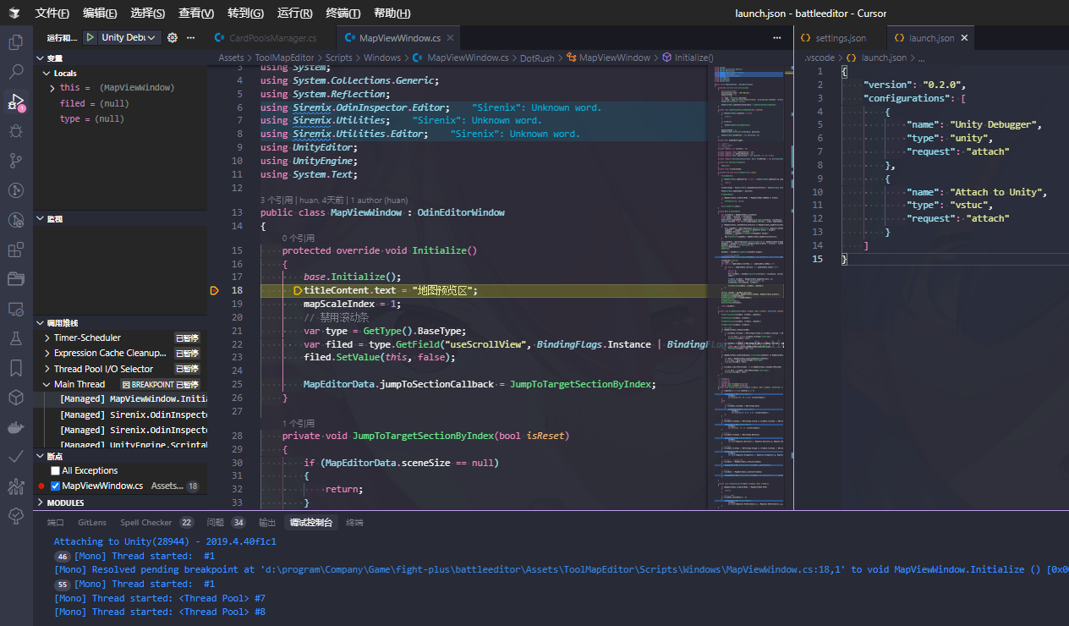Screen dimensions: 1069x626
Task: Select the Run and Debug activity icon
Action: click(x=15, y=101)
